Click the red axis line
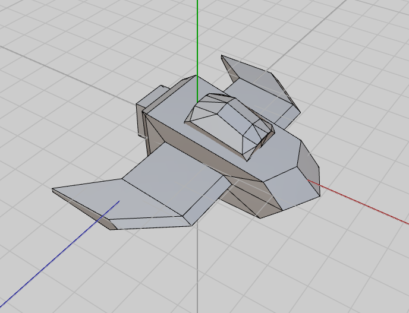Image resolution: width=409 pixels, height=313 pixels. tap(358, 202)
